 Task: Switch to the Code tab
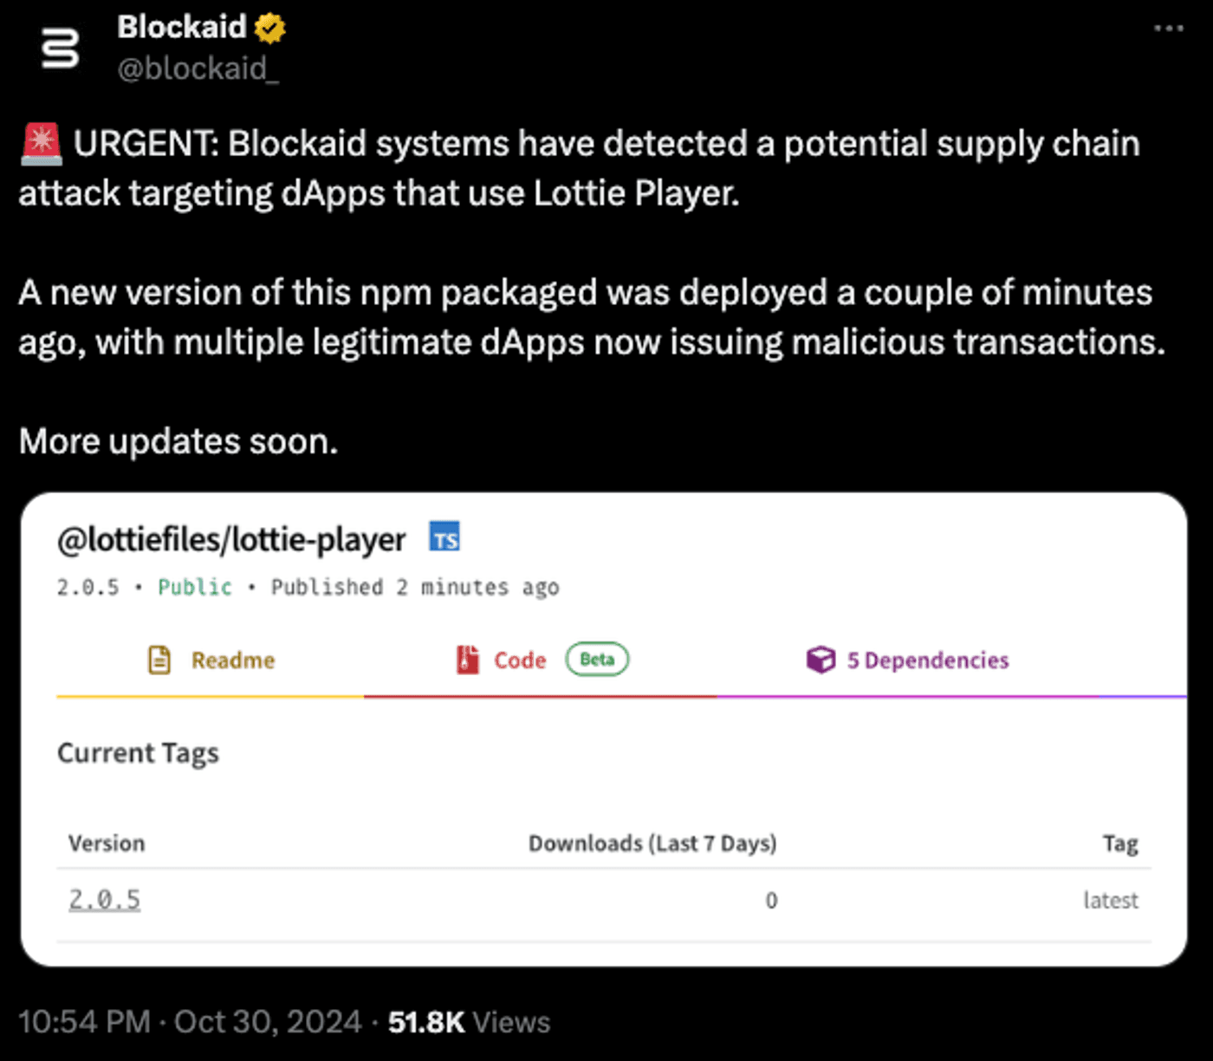(x=541, y=661)
